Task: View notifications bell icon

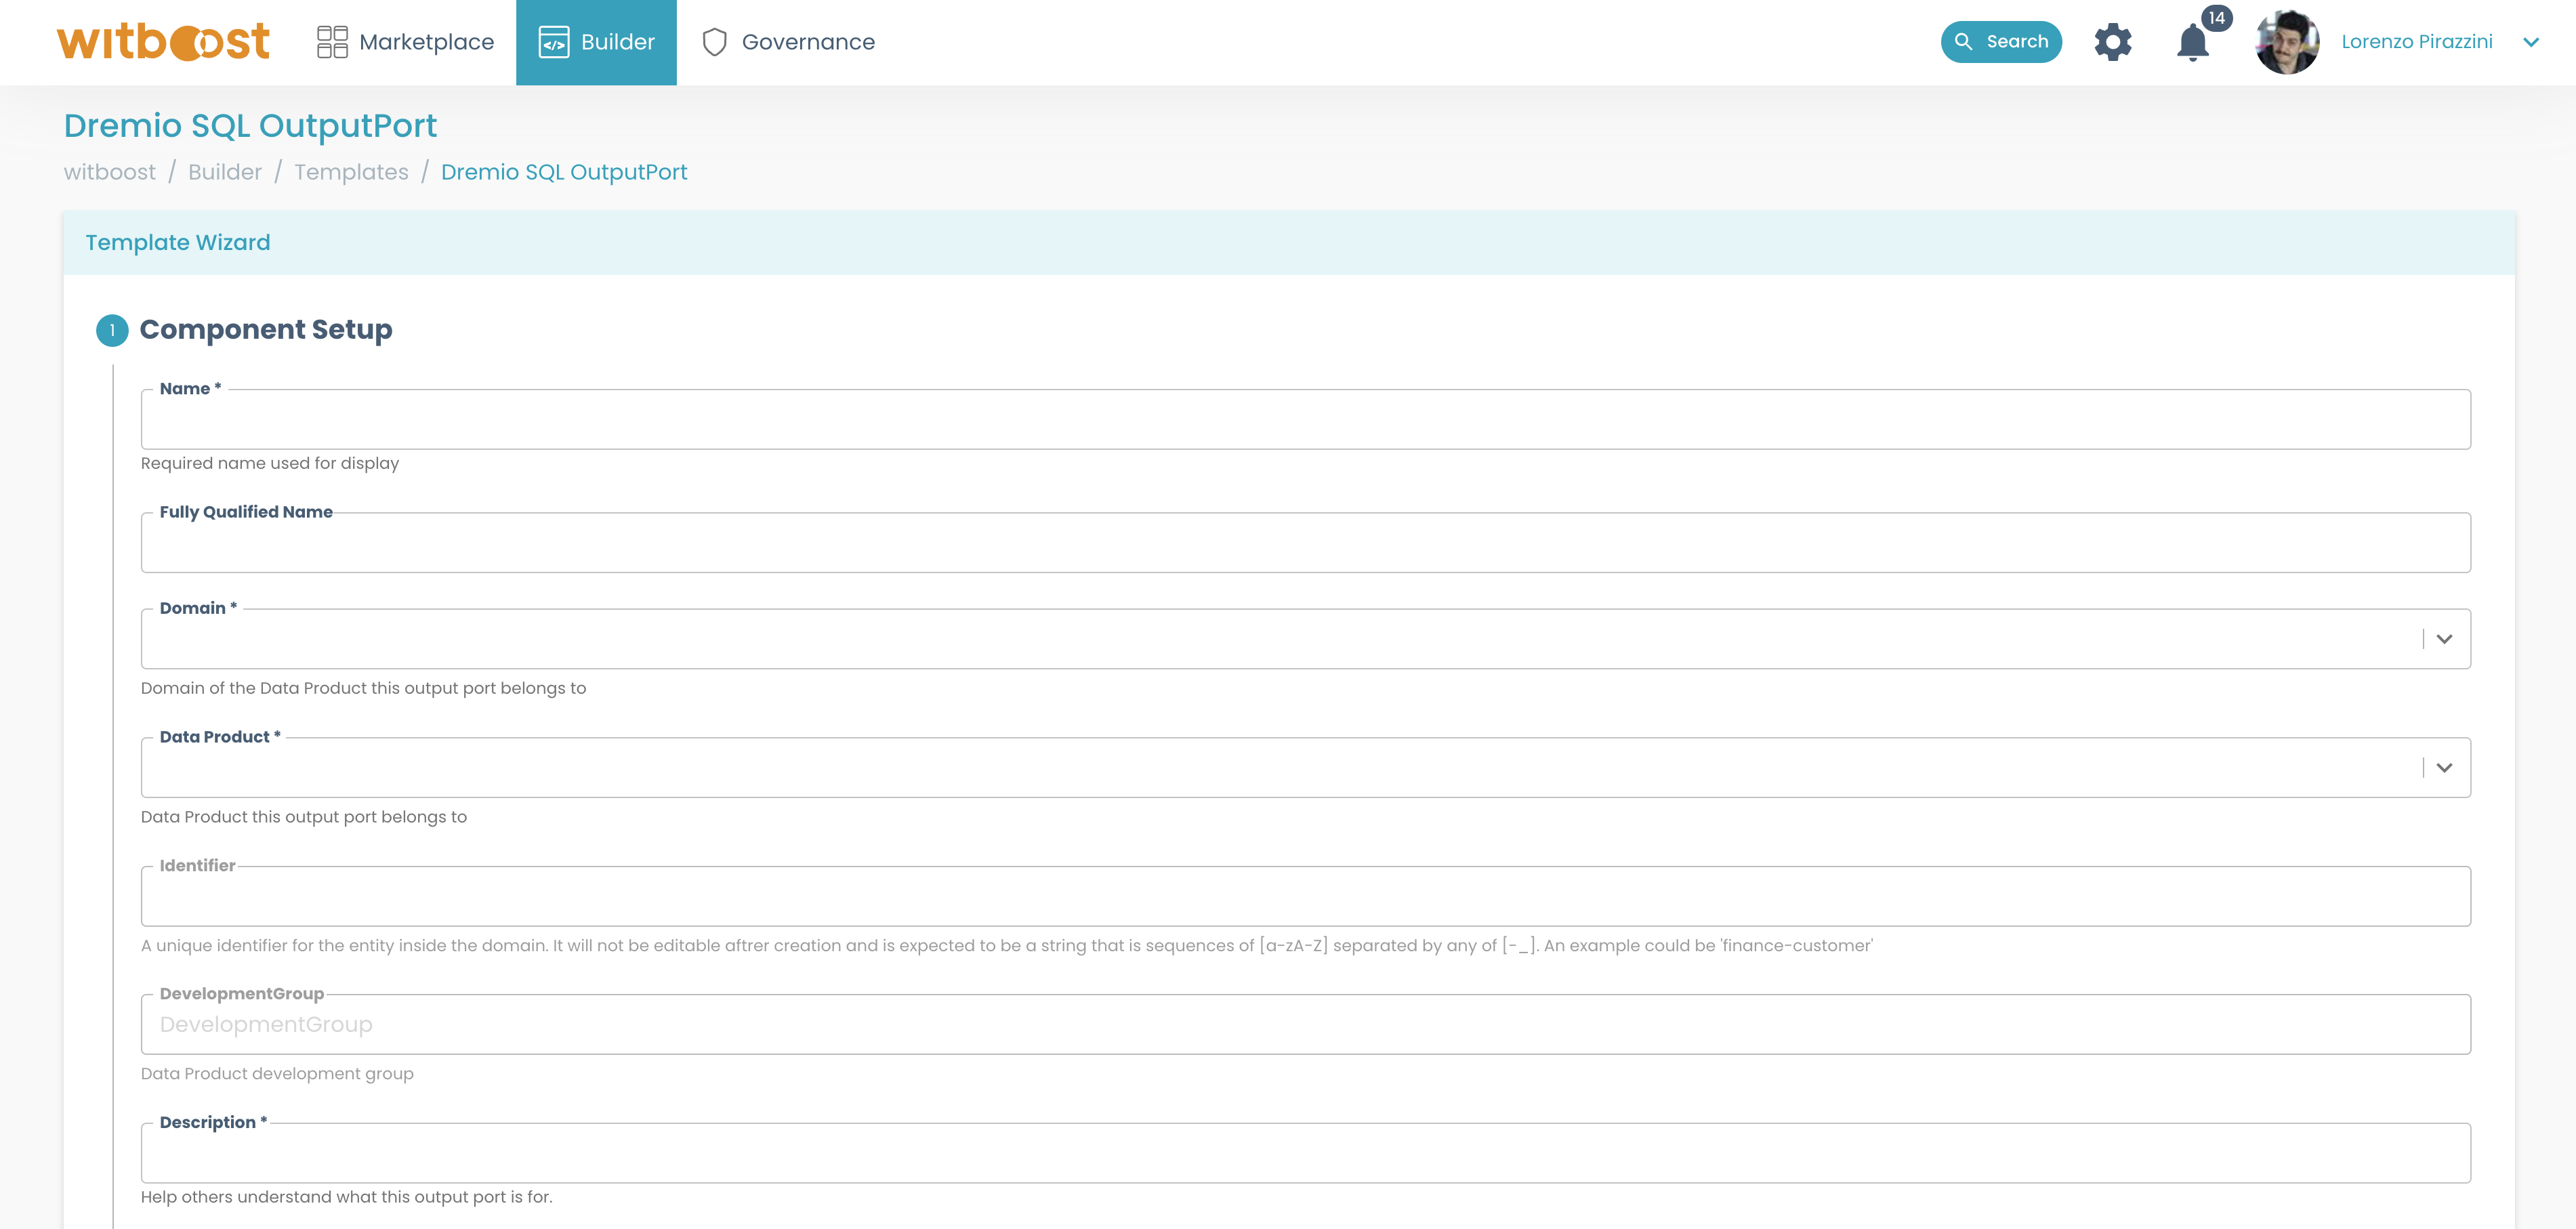Action: pyautogui.click(x=2192, y=41)
